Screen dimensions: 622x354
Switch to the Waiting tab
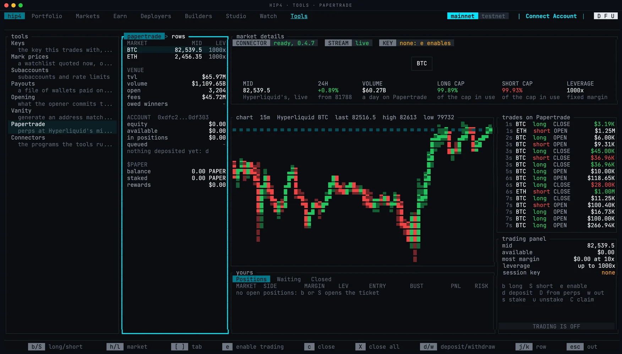[289, 279]
